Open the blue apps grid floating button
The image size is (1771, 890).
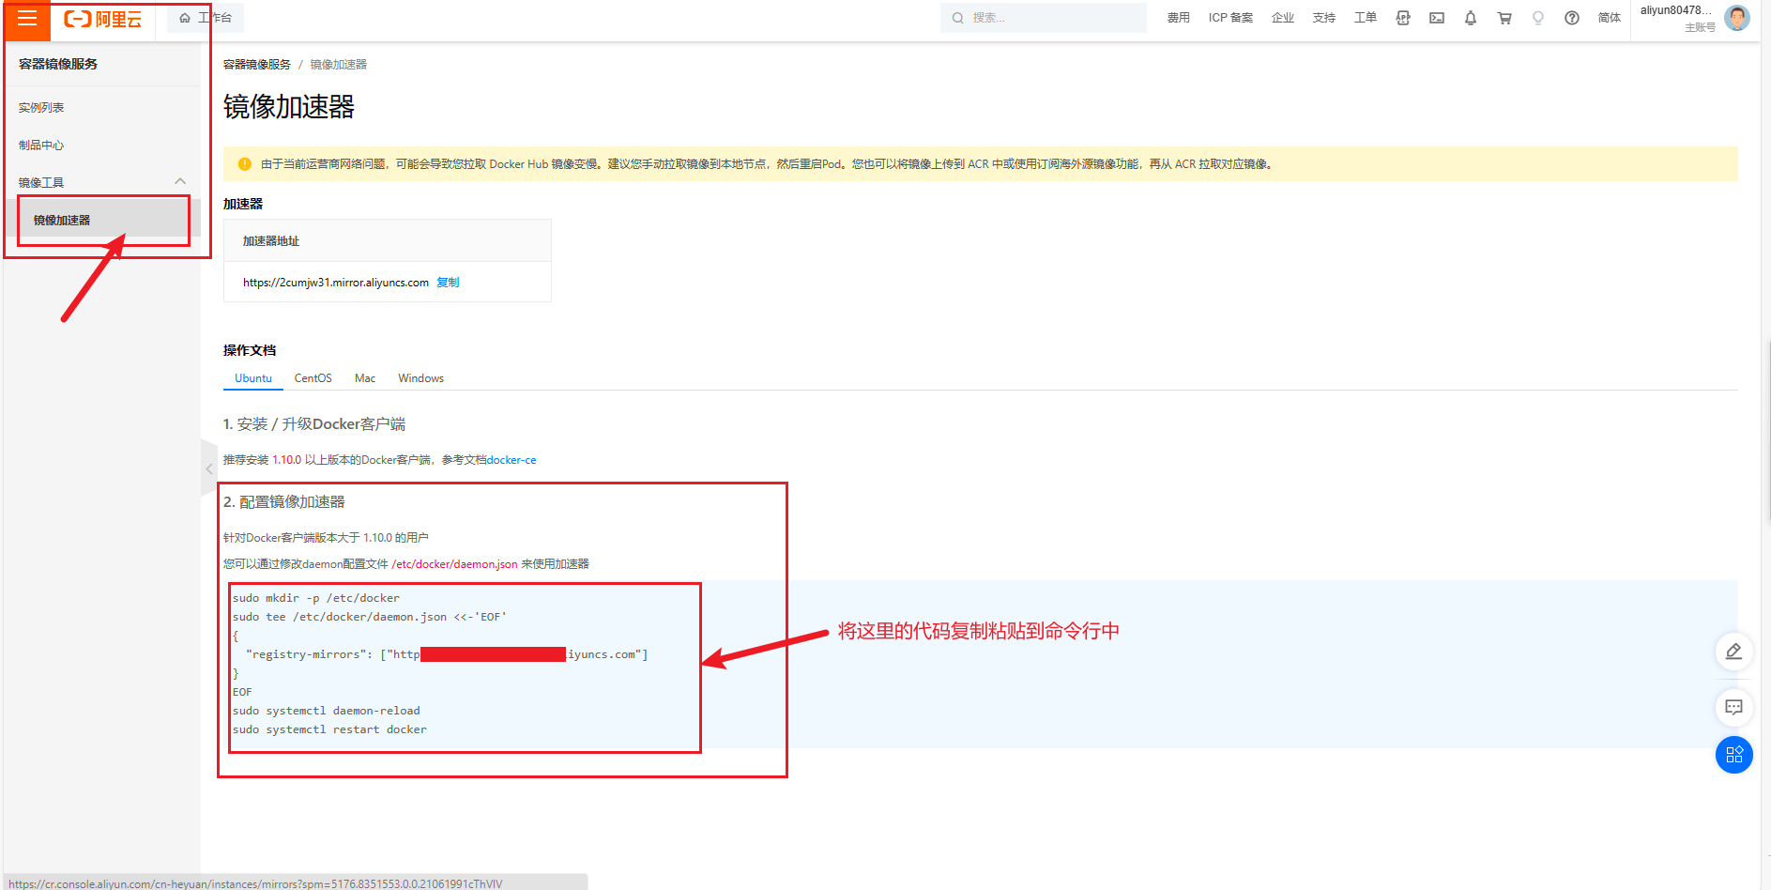[x=1733, y=755]
